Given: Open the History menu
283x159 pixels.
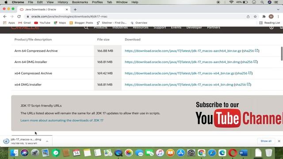Looking at the screenshot, I should [63, 2].
